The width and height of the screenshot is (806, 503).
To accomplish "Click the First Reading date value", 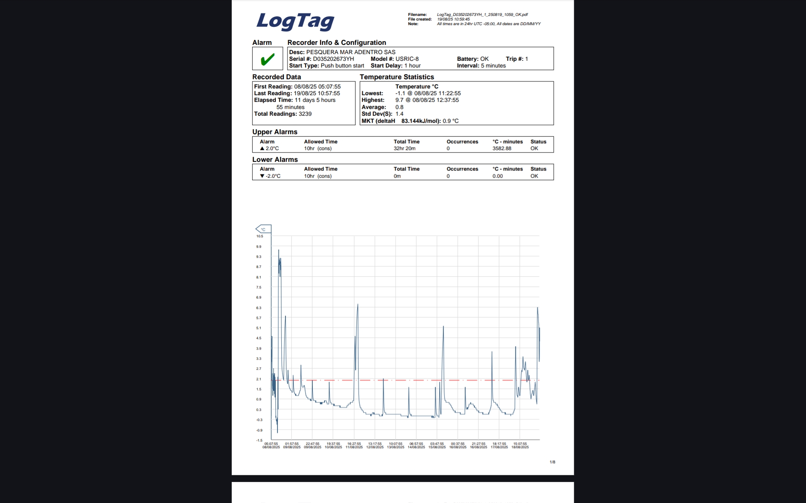I will 317,87.
